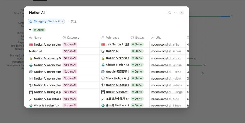
Task: Open URL ending in github
Action: point(166,65)
